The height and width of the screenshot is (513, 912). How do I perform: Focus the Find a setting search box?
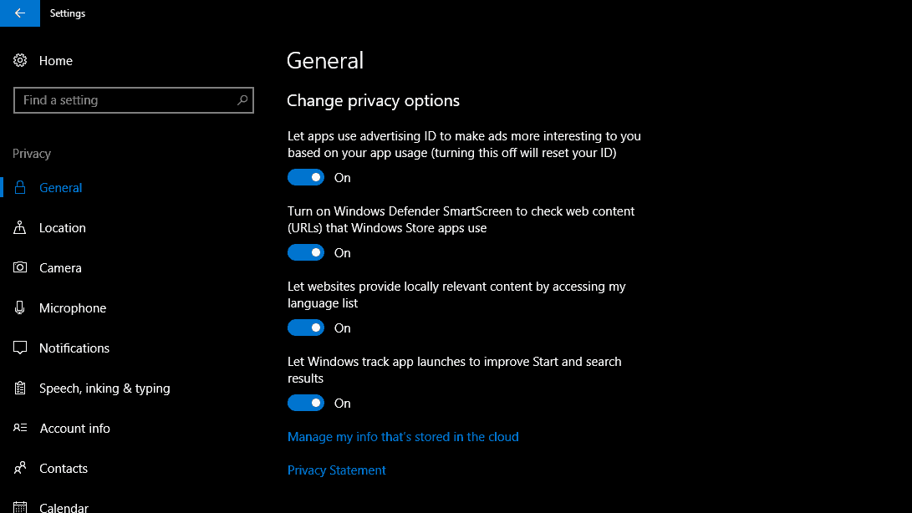tap(125, 100)
